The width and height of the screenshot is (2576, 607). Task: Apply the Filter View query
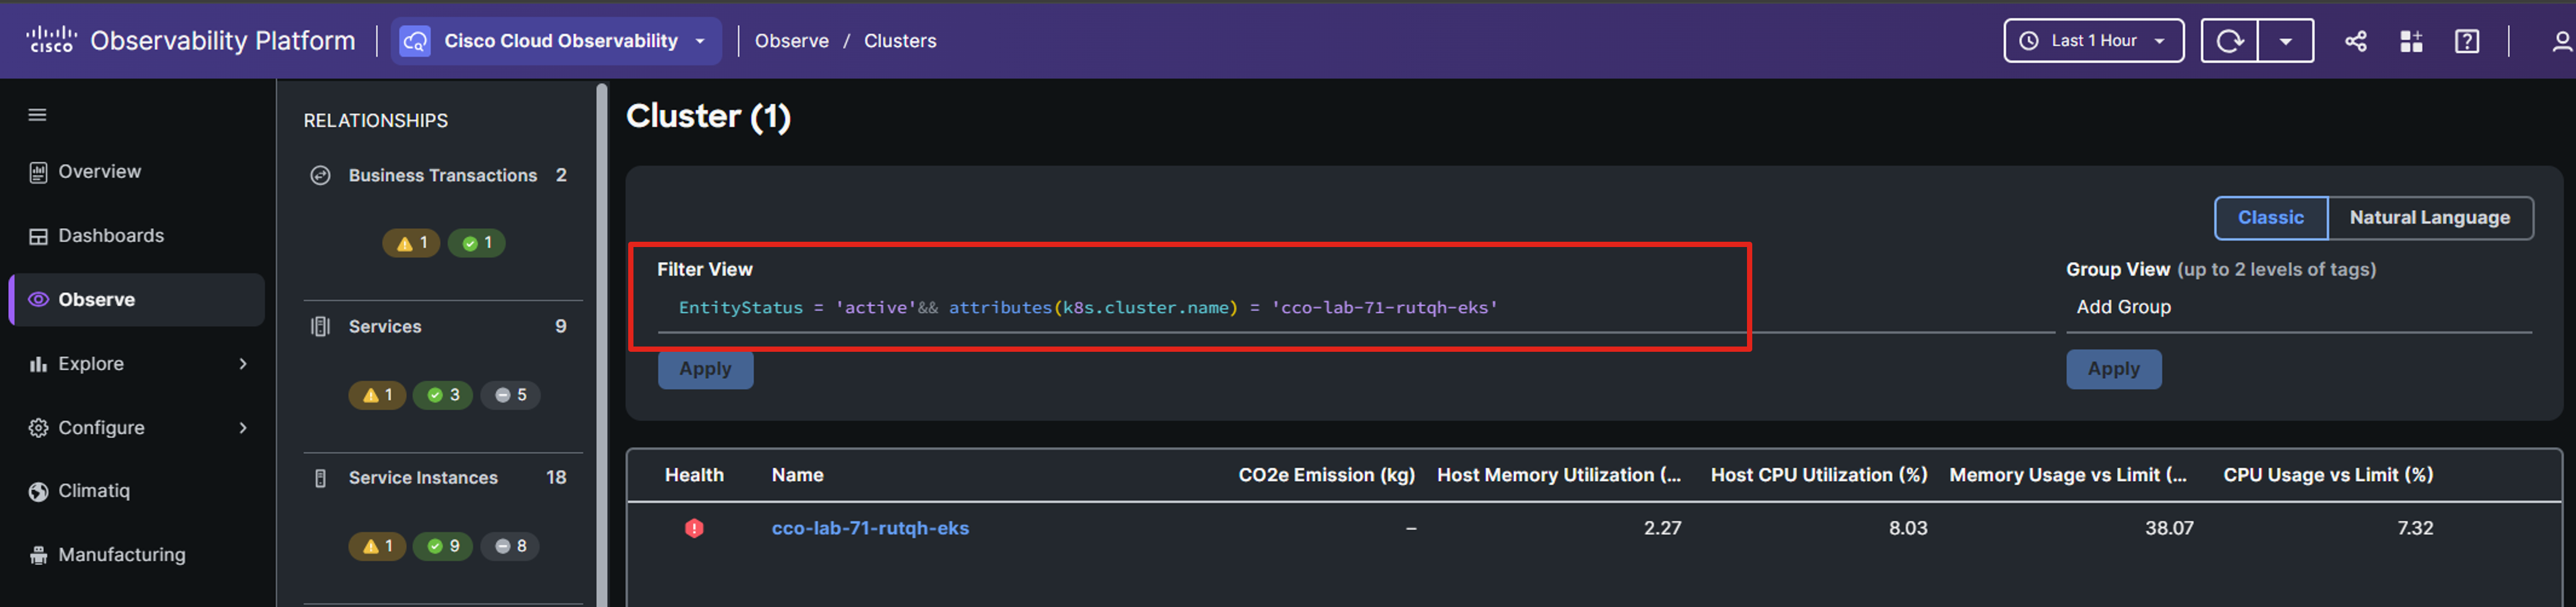tap(705, 369)
